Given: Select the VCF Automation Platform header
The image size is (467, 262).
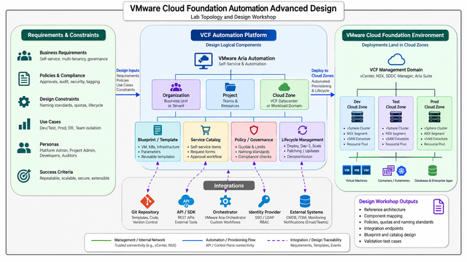Looking at the screenshot, I should tap(233, 35).
